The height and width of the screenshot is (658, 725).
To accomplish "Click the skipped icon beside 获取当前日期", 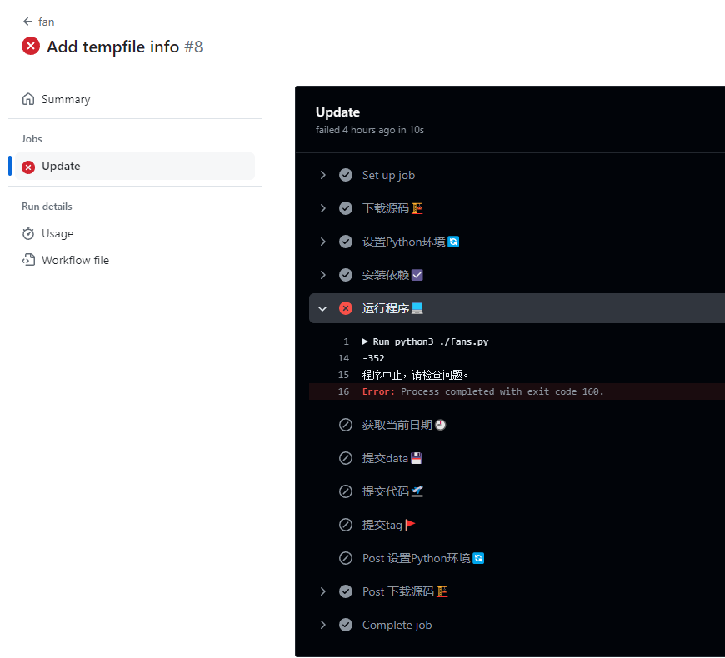I will [x=345, y=425].
